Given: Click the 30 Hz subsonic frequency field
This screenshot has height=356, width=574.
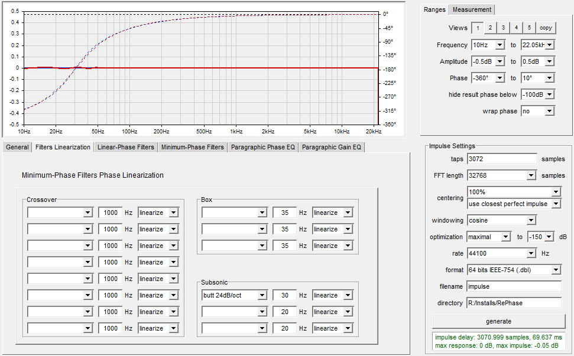Looking at the screenshot, I should click(x=284, y=295).
